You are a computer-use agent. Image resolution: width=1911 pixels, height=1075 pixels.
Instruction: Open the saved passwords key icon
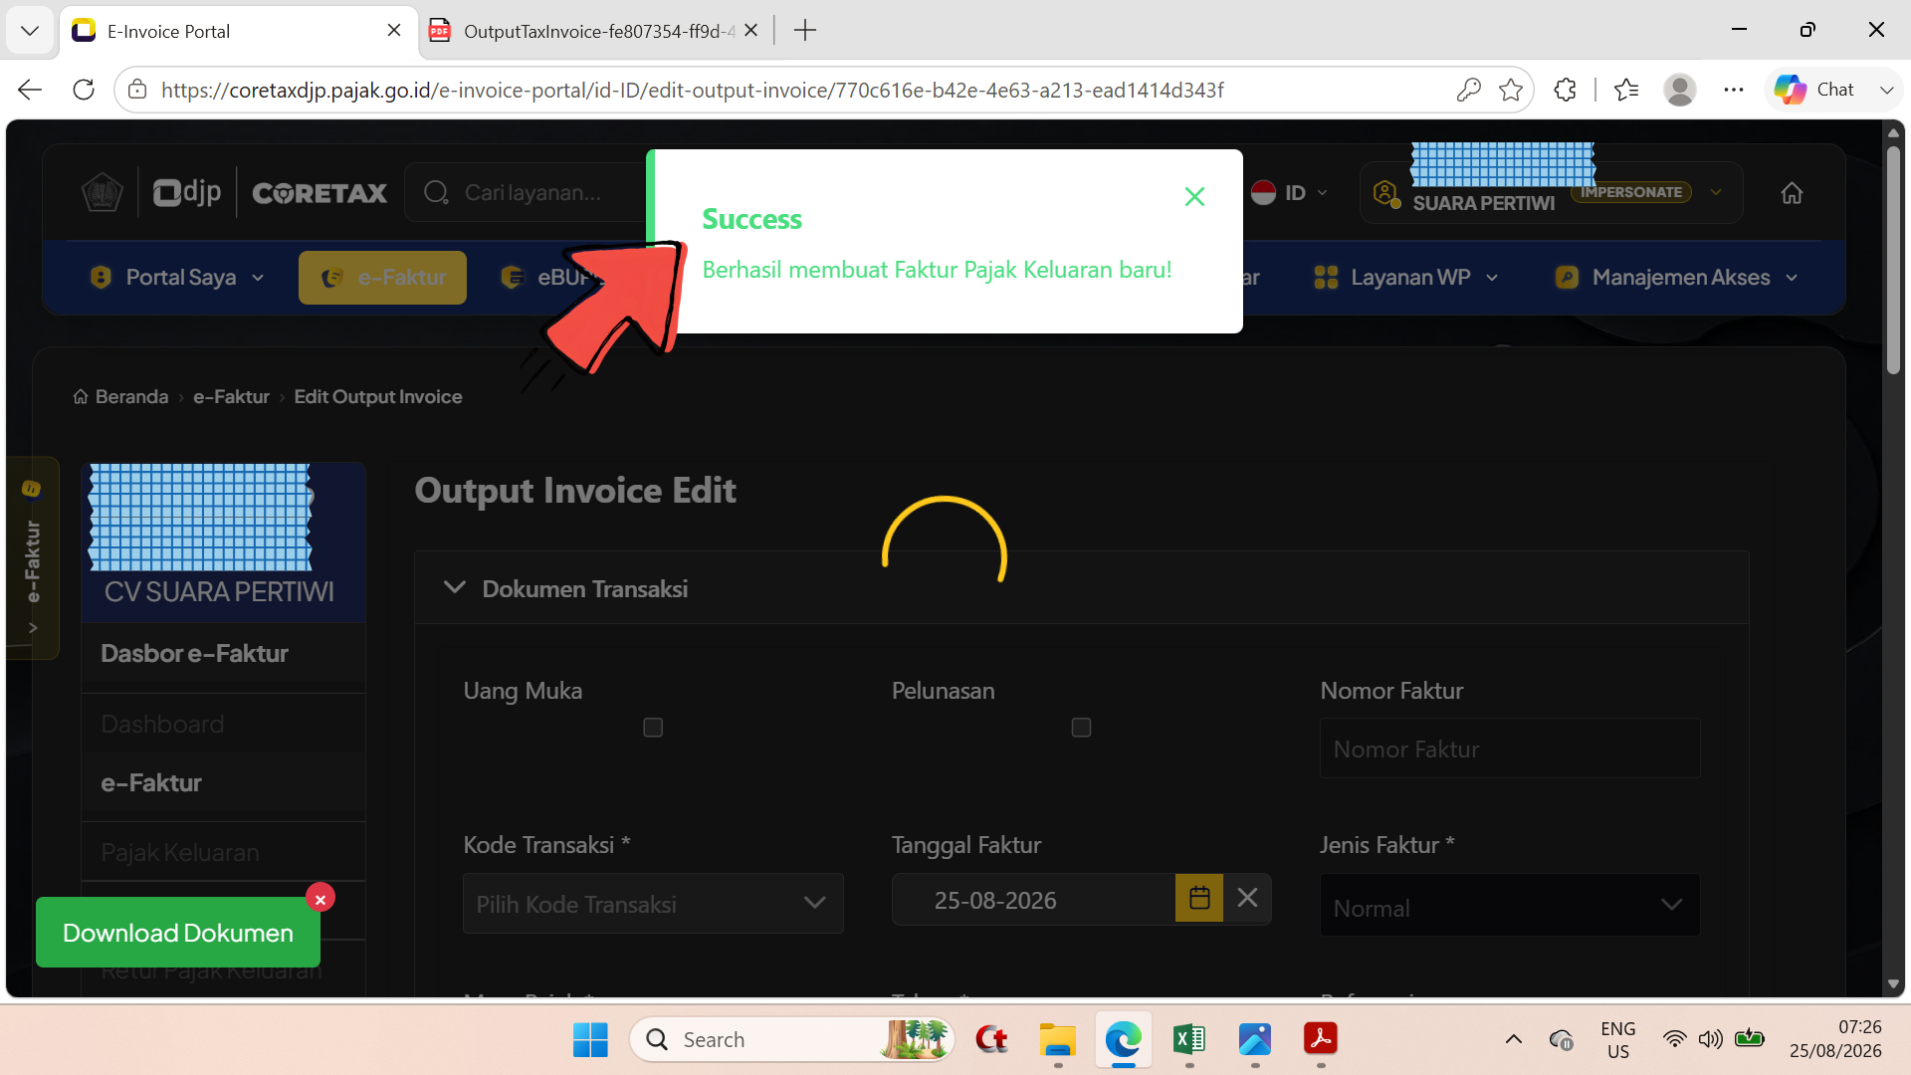[x=1468, y=90]
